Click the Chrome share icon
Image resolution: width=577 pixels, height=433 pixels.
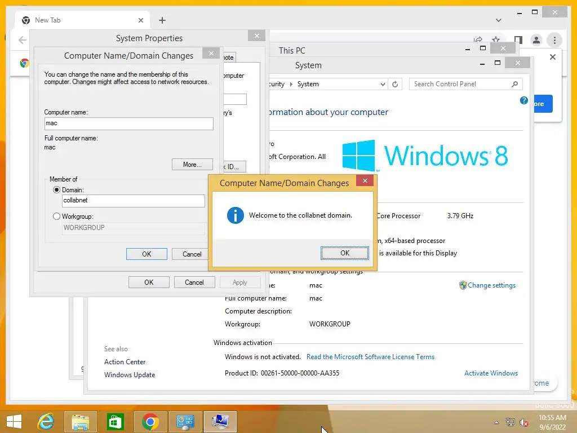(478, 39)
